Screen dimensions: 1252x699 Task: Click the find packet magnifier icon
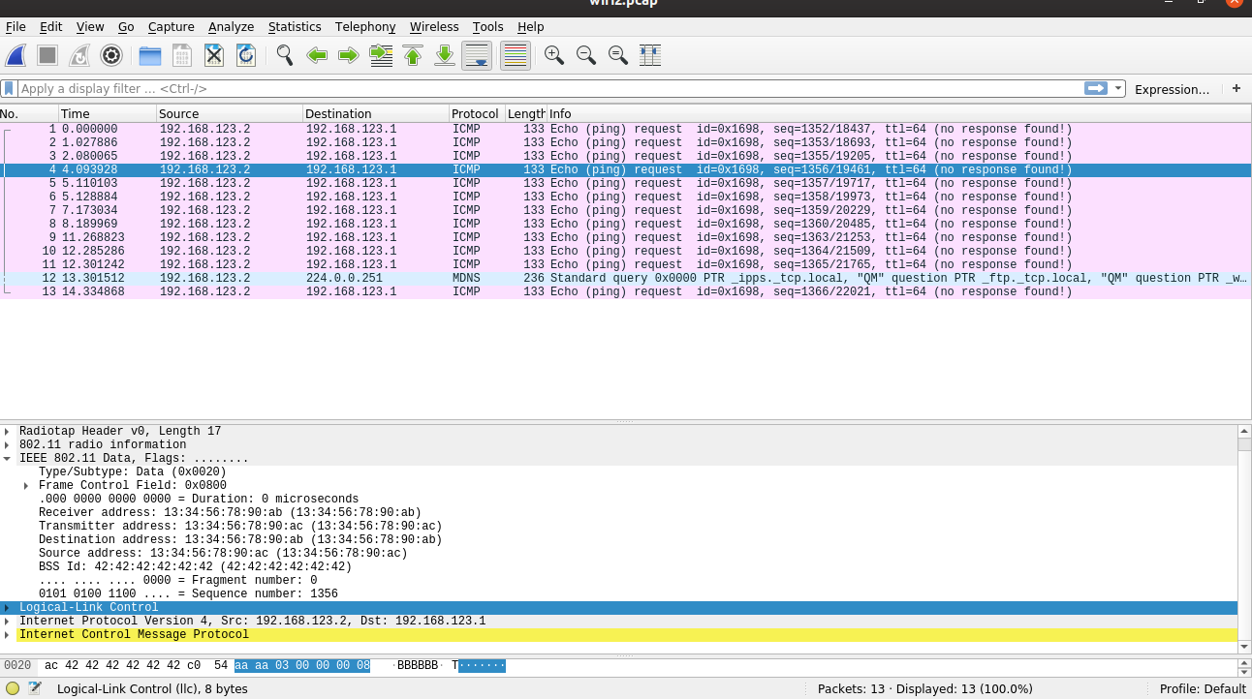[x=283, y=55]
